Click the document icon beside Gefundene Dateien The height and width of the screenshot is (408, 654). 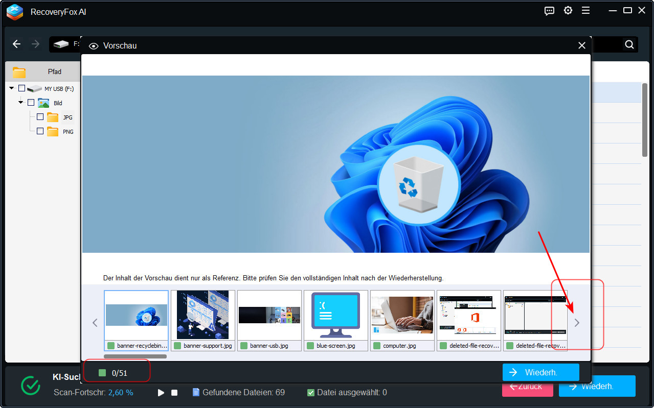[x=196, y=392]
